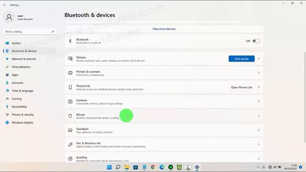Viewport: 306px width, 172px height.
Task: Click the vertical scrollbar of settings page
Action: [305, 97]
